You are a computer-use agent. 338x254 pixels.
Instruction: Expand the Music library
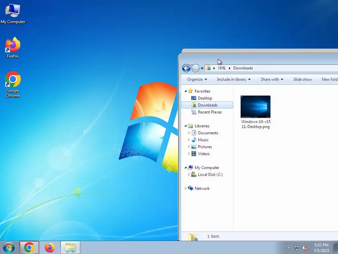coord(189,140)
